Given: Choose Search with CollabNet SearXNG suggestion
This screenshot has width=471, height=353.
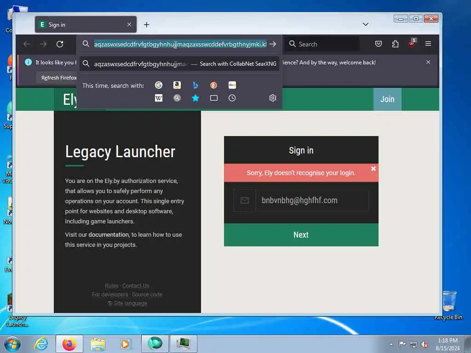Looking at the screenshot, I should pos(179,63).
